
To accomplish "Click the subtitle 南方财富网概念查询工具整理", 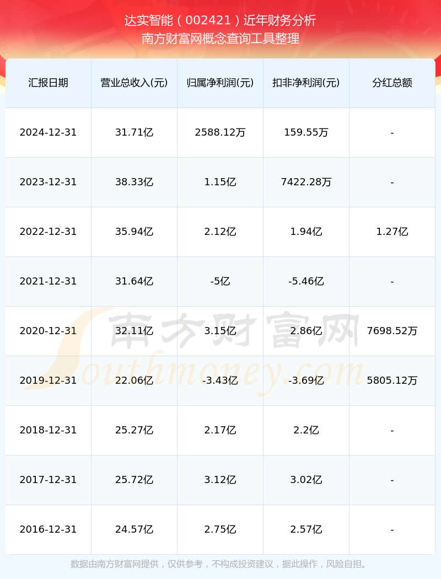I will coord(220,39).
